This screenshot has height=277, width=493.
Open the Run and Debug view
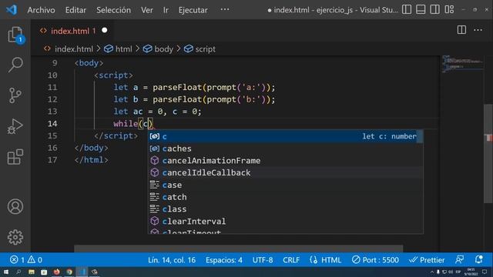(15, 126)
